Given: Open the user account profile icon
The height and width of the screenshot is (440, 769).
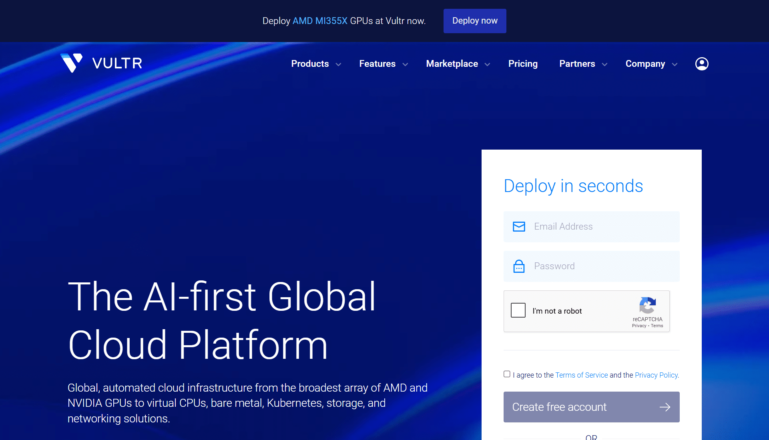Looking at the screenshot, I should [701, 64].
